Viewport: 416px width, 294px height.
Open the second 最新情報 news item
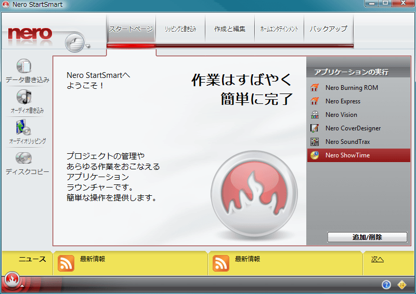click(x=248, y=259)
